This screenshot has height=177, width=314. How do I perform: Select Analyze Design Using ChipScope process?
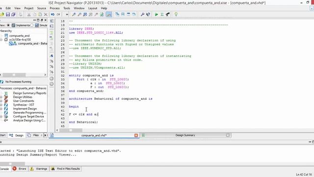(x=29, y=120)
